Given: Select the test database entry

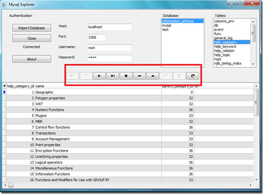Looking at the screenshot, I should 165,30.
